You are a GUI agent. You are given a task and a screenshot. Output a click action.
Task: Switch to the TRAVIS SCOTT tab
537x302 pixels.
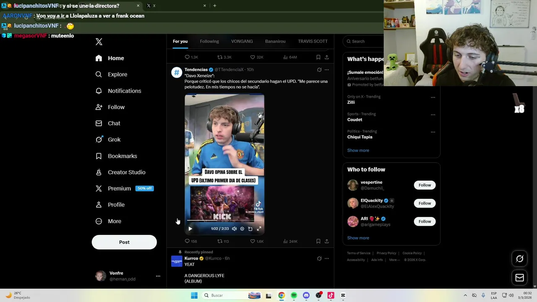(x=313, y=41)
